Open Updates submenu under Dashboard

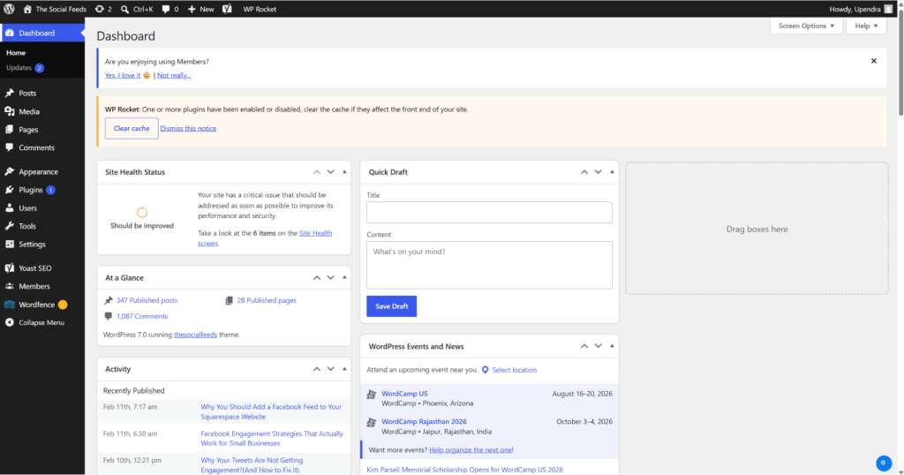(x=25, y=67)
